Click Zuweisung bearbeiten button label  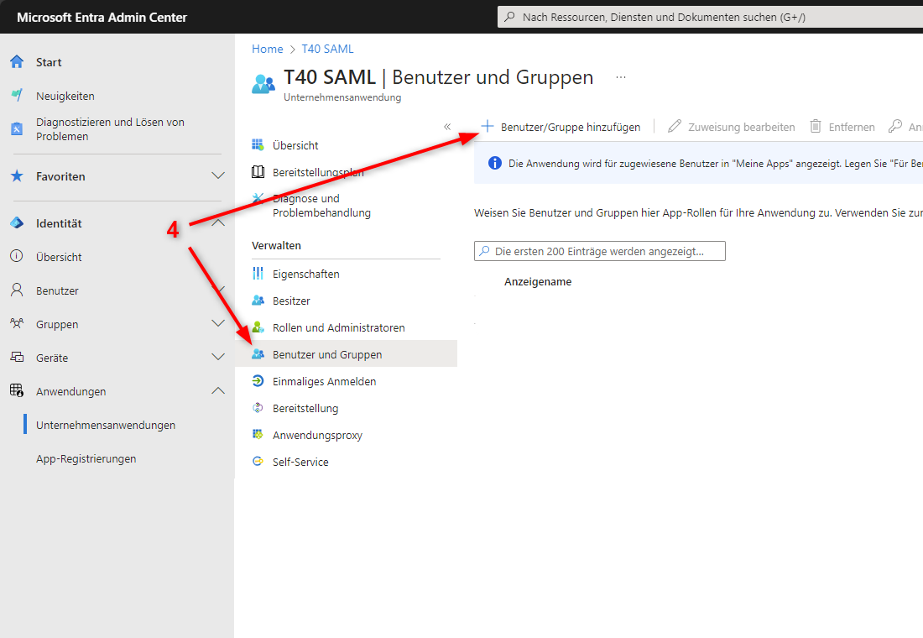coord(742,127)
